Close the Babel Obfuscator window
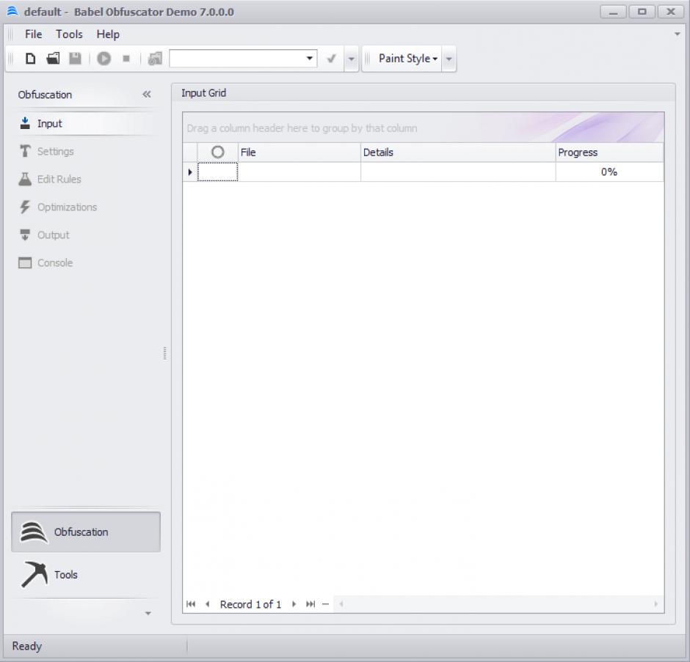 click(x=671, y=12)
